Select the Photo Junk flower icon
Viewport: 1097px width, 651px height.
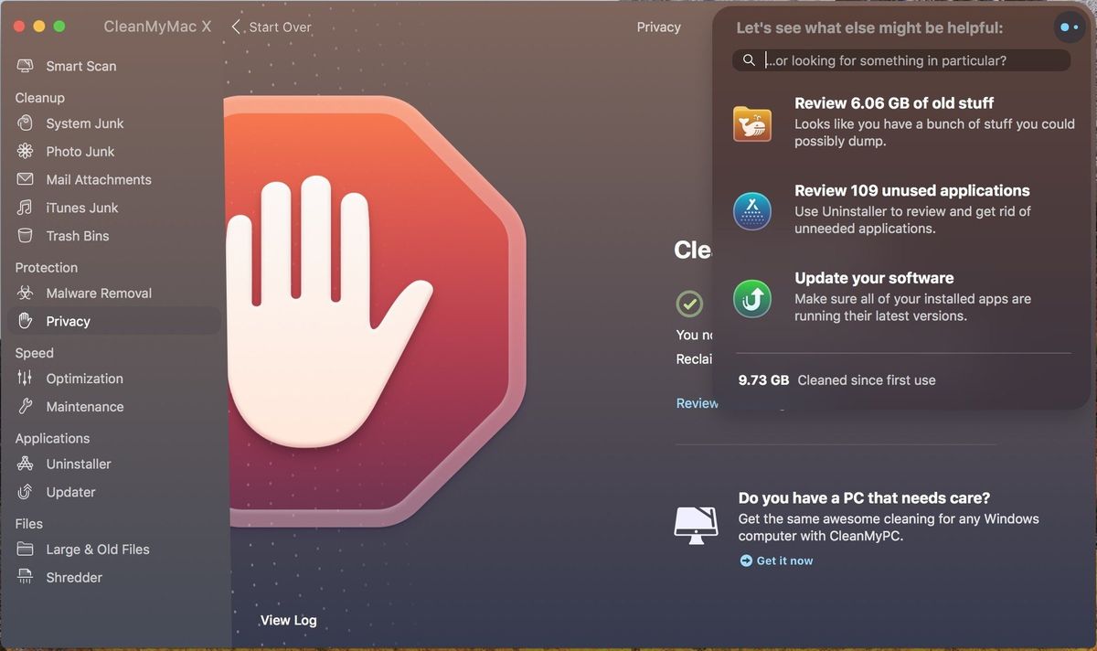[x=26, y=152]
